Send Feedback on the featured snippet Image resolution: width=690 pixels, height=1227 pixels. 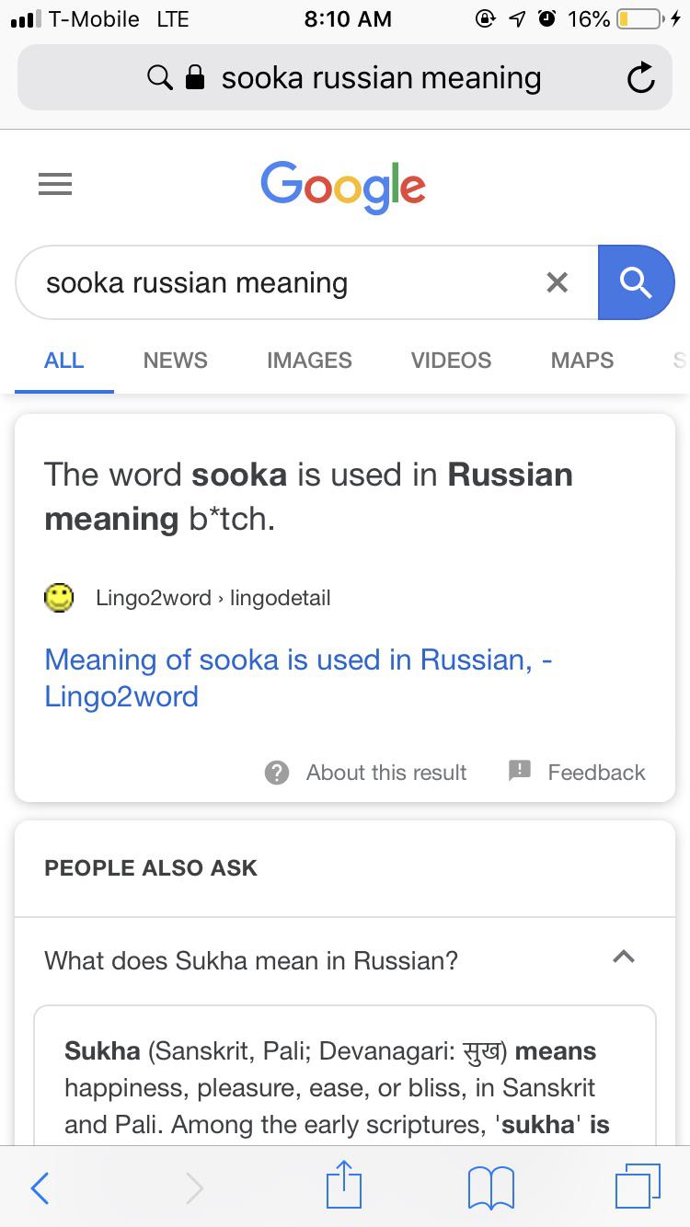577,773
